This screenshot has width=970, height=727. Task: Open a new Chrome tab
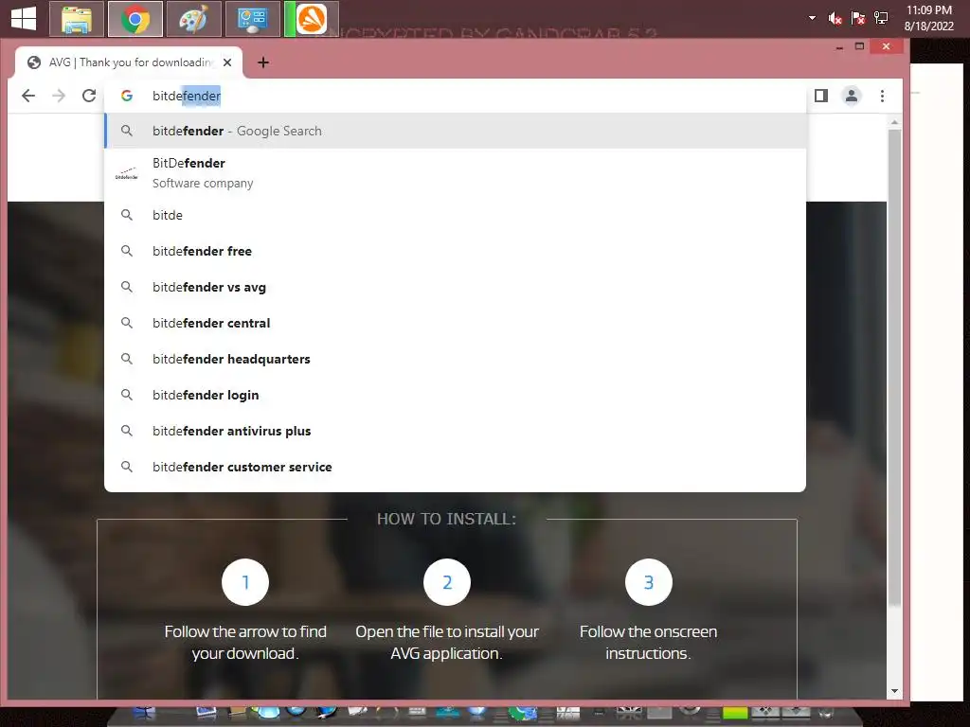(x=263, y=62)
